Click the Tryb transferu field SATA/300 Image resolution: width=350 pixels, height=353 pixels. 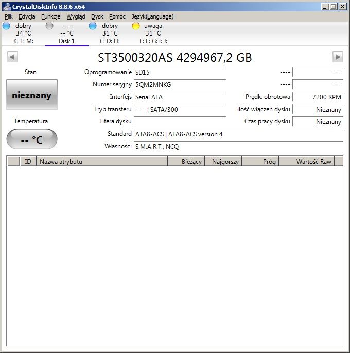[180, 110]
